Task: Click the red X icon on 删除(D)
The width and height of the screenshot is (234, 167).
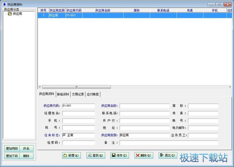Action: [138, 155]
